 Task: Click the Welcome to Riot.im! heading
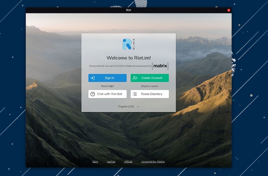coord(129,58)
